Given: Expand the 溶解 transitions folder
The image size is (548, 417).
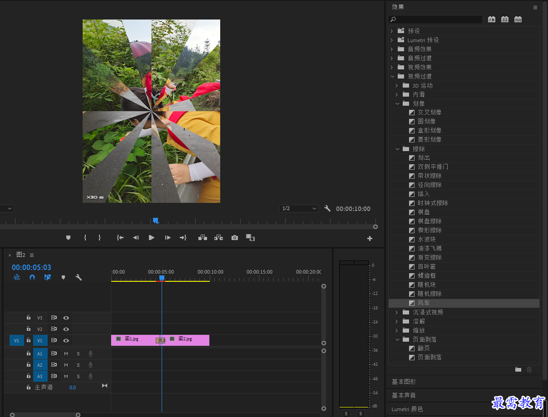Looking at the screenshot, I should [x=396, y=321].
